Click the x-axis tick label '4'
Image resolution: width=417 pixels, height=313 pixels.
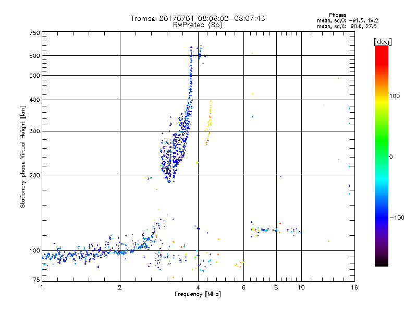198,287
